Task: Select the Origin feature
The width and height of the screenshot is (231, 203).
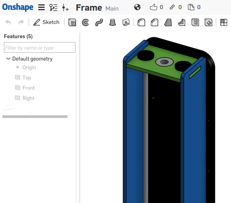Action: [29, 67]
